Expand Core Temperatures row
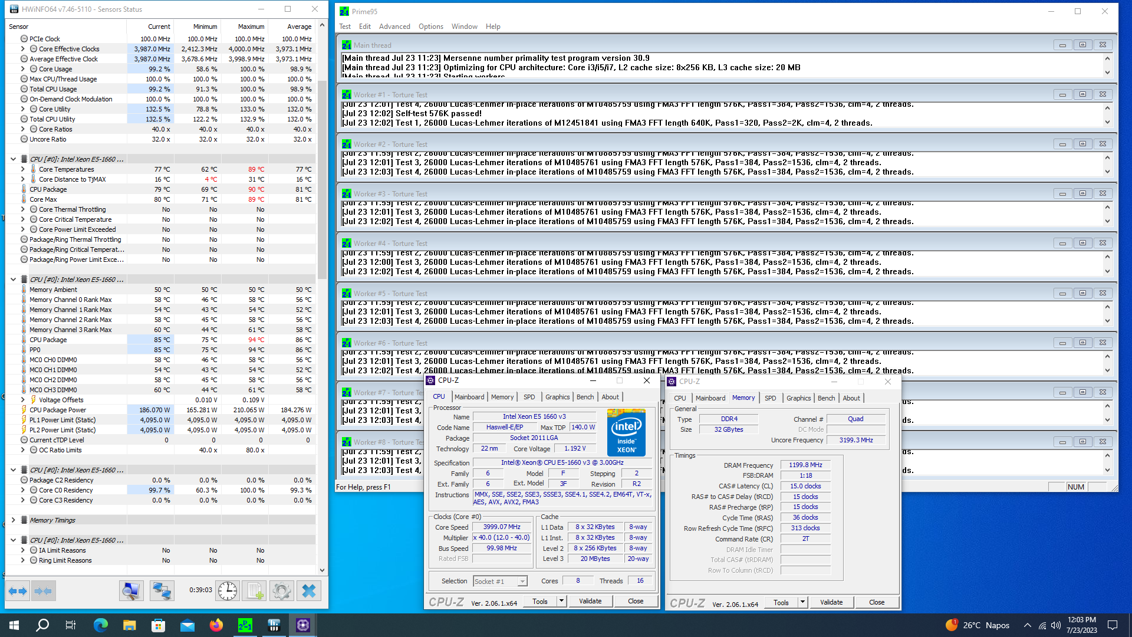This screenshot has width=1132, height=637. [23, 169]
